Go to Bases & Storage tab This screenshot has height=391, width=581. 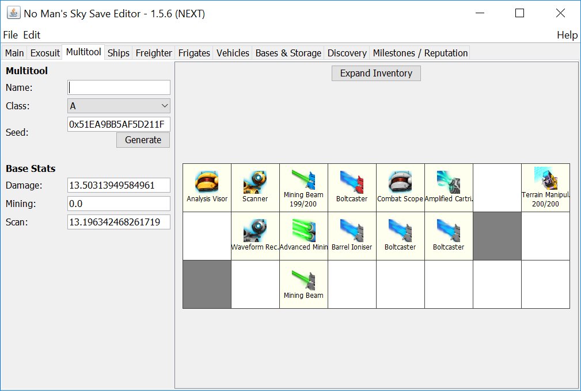pyautogui.click(x=288, y=53)
